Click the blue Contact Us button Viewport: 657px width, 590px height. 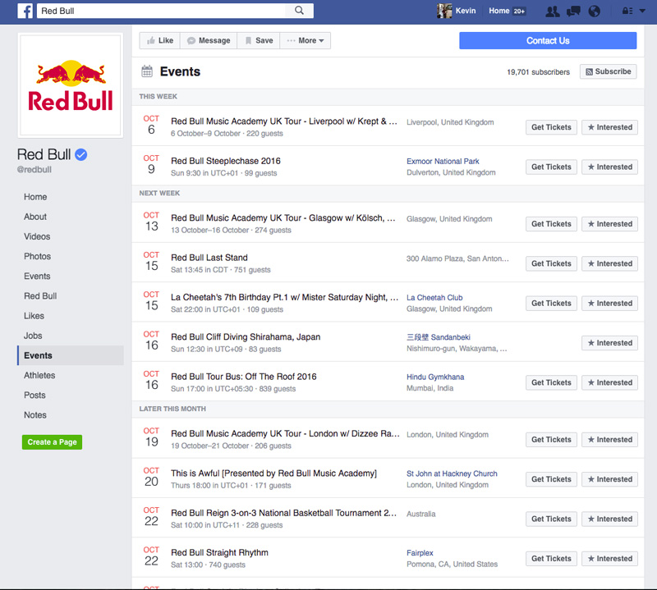(x=548, y=40)
